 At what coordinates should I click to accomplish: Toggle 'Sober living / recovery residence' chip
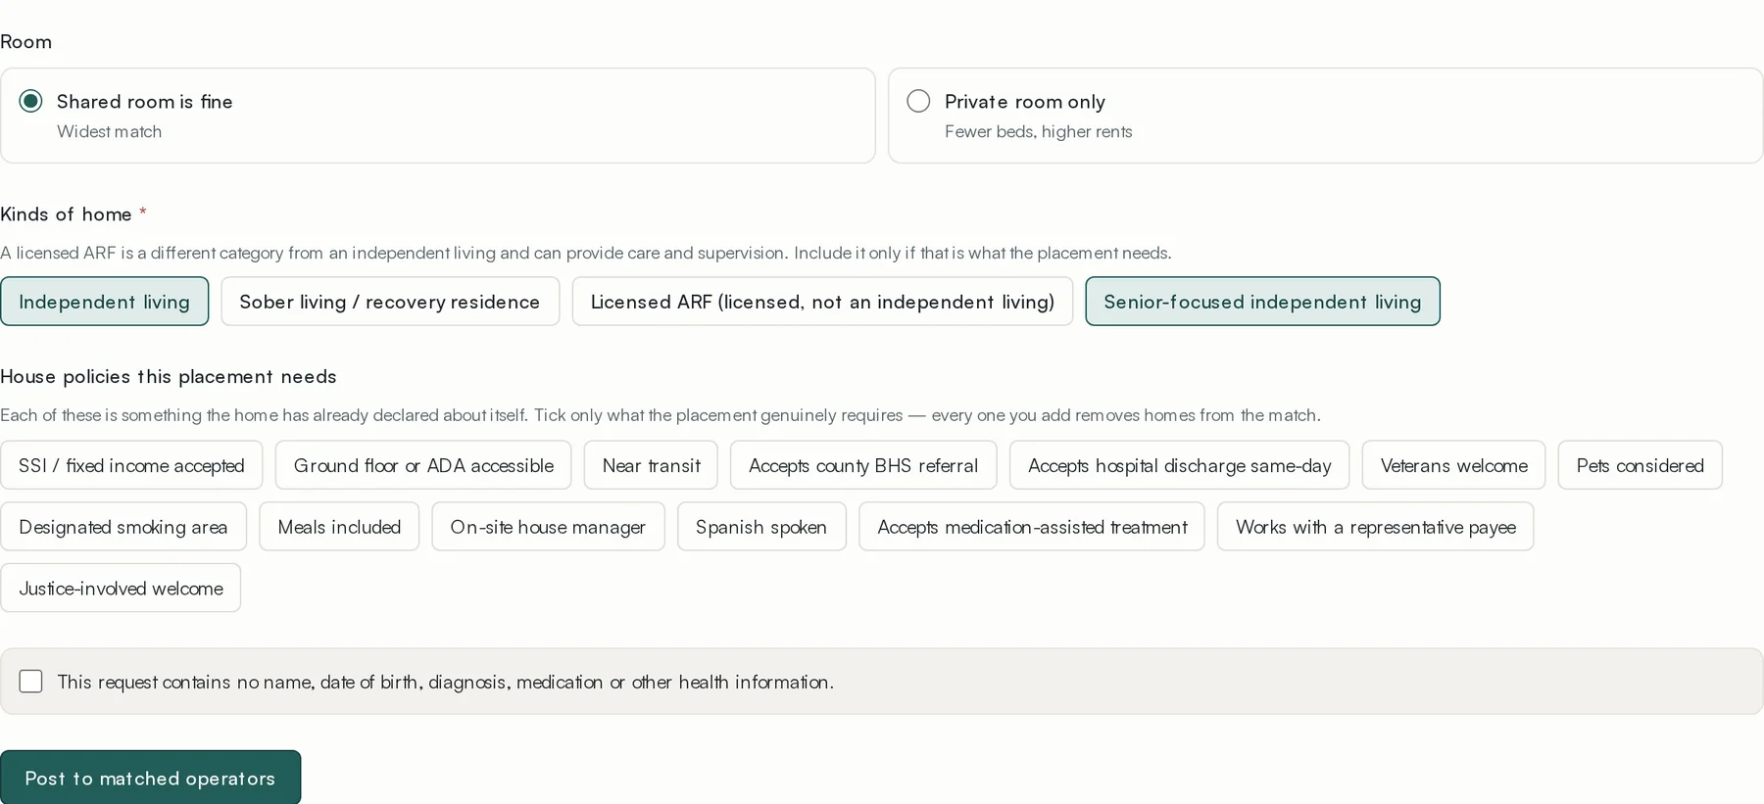click(390, 302)
